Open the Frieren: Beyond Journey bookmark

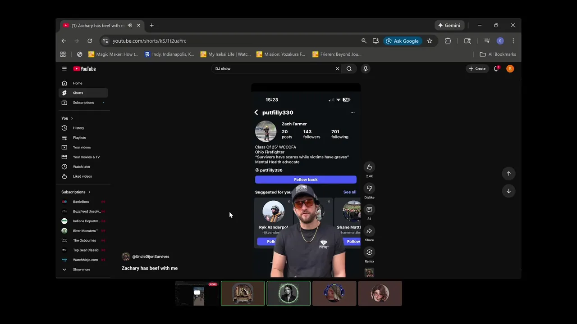(337, 54)
